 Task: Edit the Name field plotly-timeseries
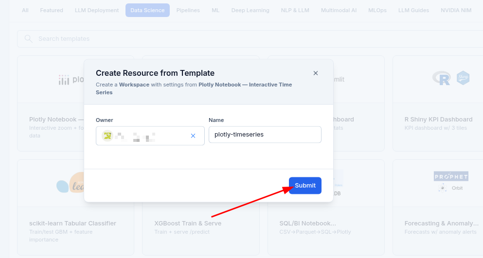click(265, 135)
